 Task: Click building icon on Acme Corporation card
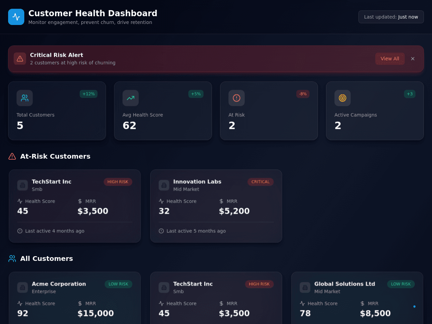(x=23, y=287)
